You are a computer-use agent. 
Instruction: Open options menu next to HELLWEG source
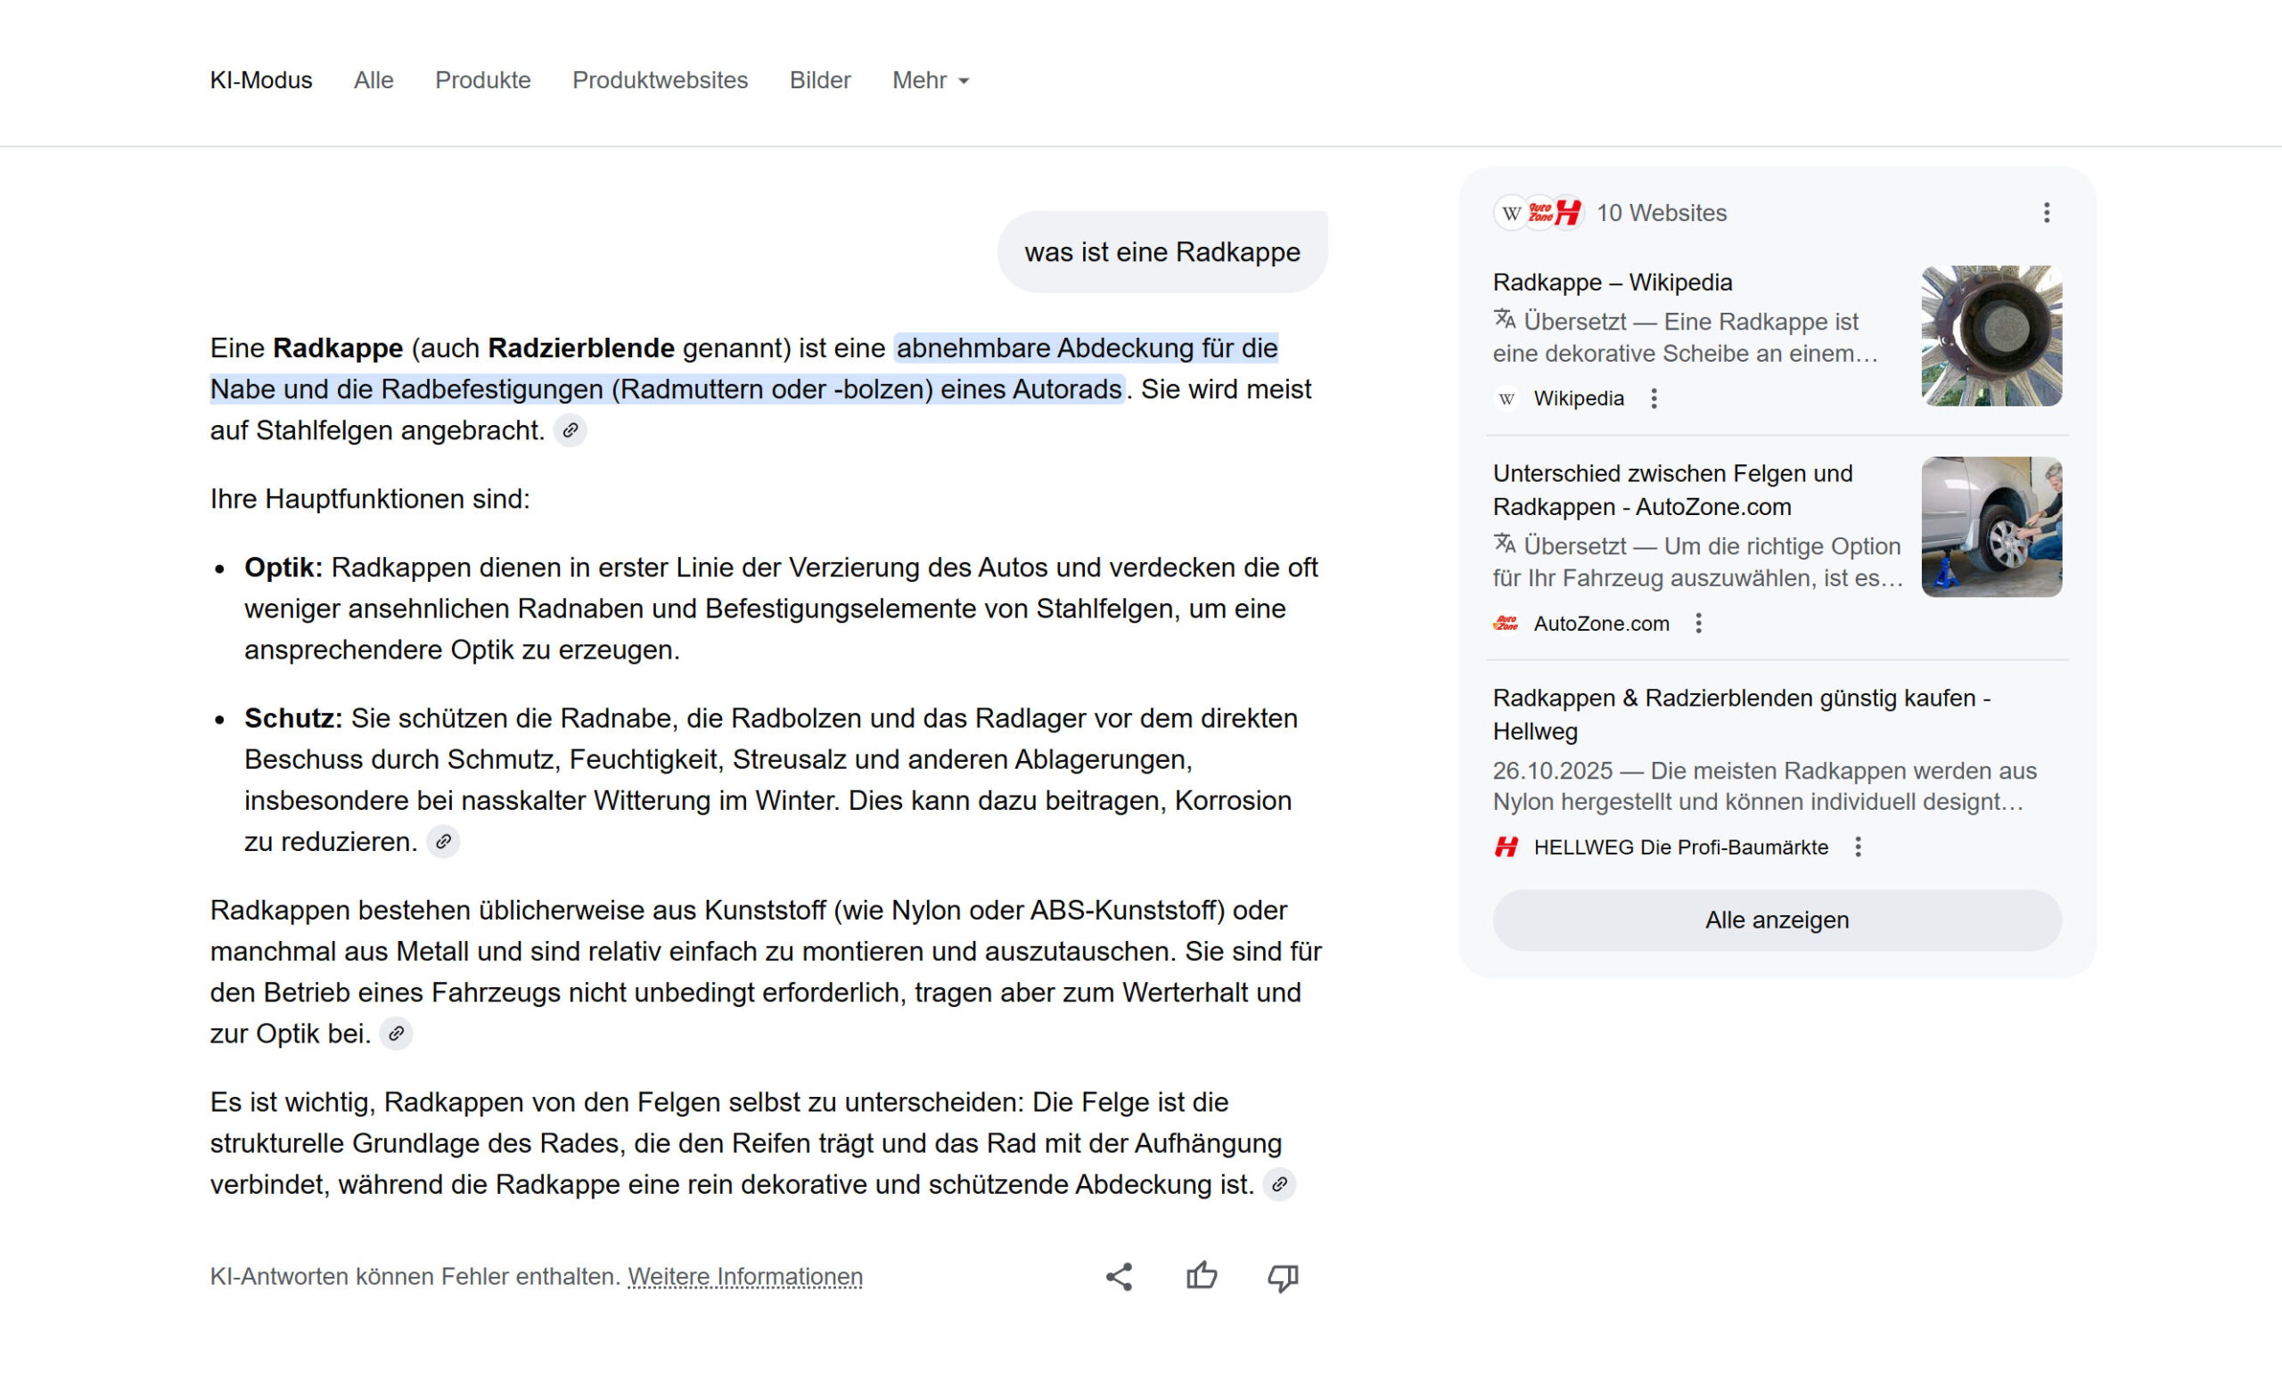tap(1858, 847)
